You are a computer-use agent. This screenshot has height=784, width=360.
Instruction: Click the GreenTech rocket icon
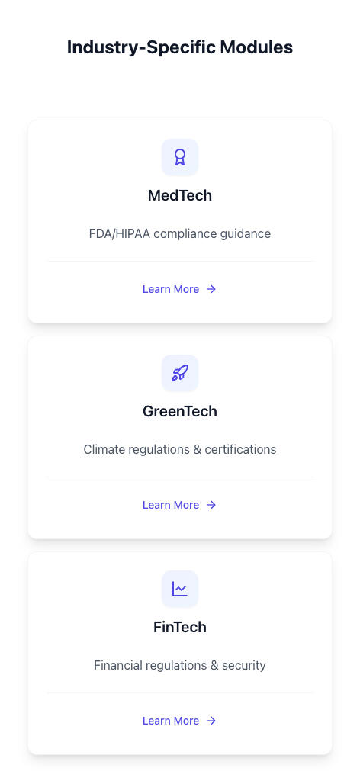click(180, 373)
